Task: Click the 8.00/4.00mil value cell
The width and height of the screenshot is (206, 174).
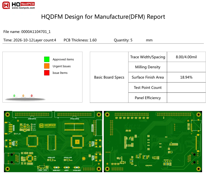Action: 186,57
